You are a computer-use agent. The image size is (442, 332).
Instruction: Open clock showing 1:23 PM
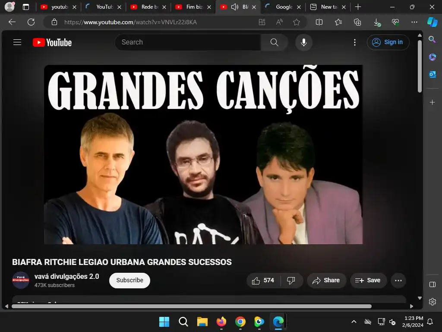pos(413,322)
